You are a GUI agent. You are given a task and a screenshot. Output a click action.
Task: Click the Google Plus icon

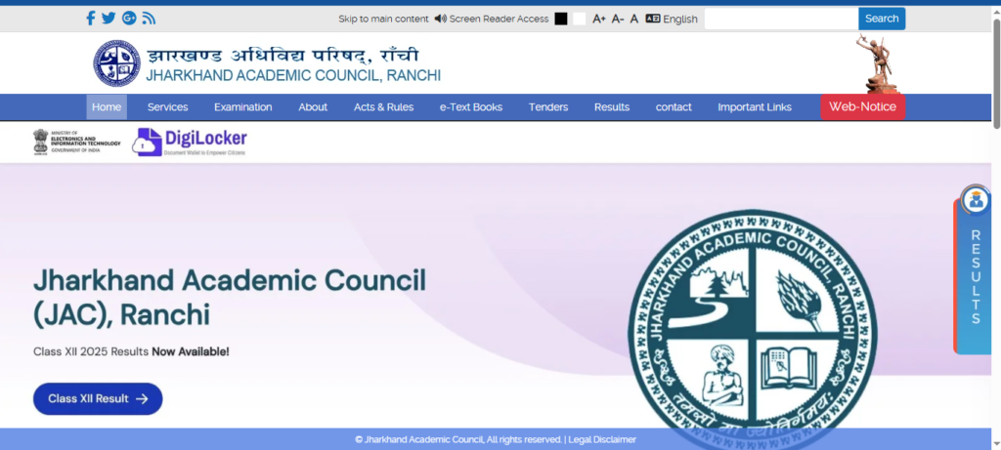129,19
